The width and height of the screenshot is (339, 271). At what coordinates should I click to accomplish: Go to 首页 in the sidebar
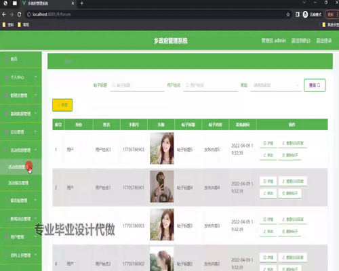pyautogui.click(x=21, y=59)
